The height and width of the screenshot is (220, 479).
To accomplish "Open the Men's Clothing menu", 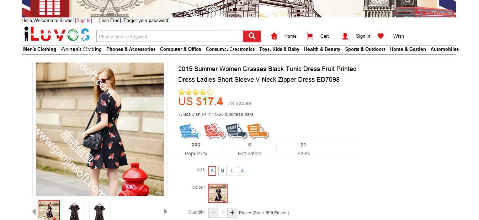I will 39,49.
